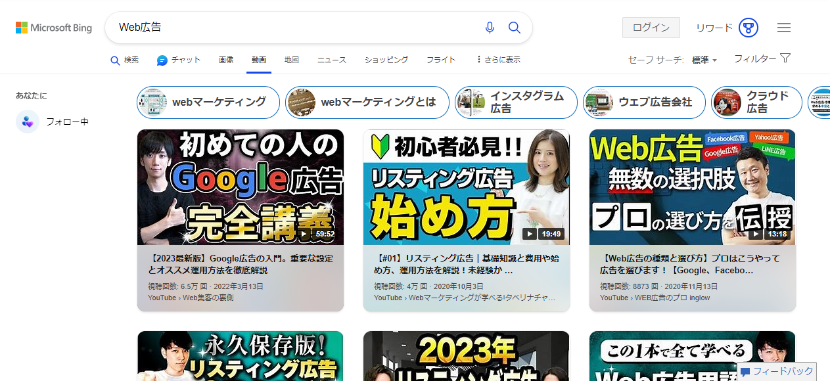The height and width of the screenshot is (381, 830).
Task: Click the magnifier search submit icon
Action: tap(515, 28)
